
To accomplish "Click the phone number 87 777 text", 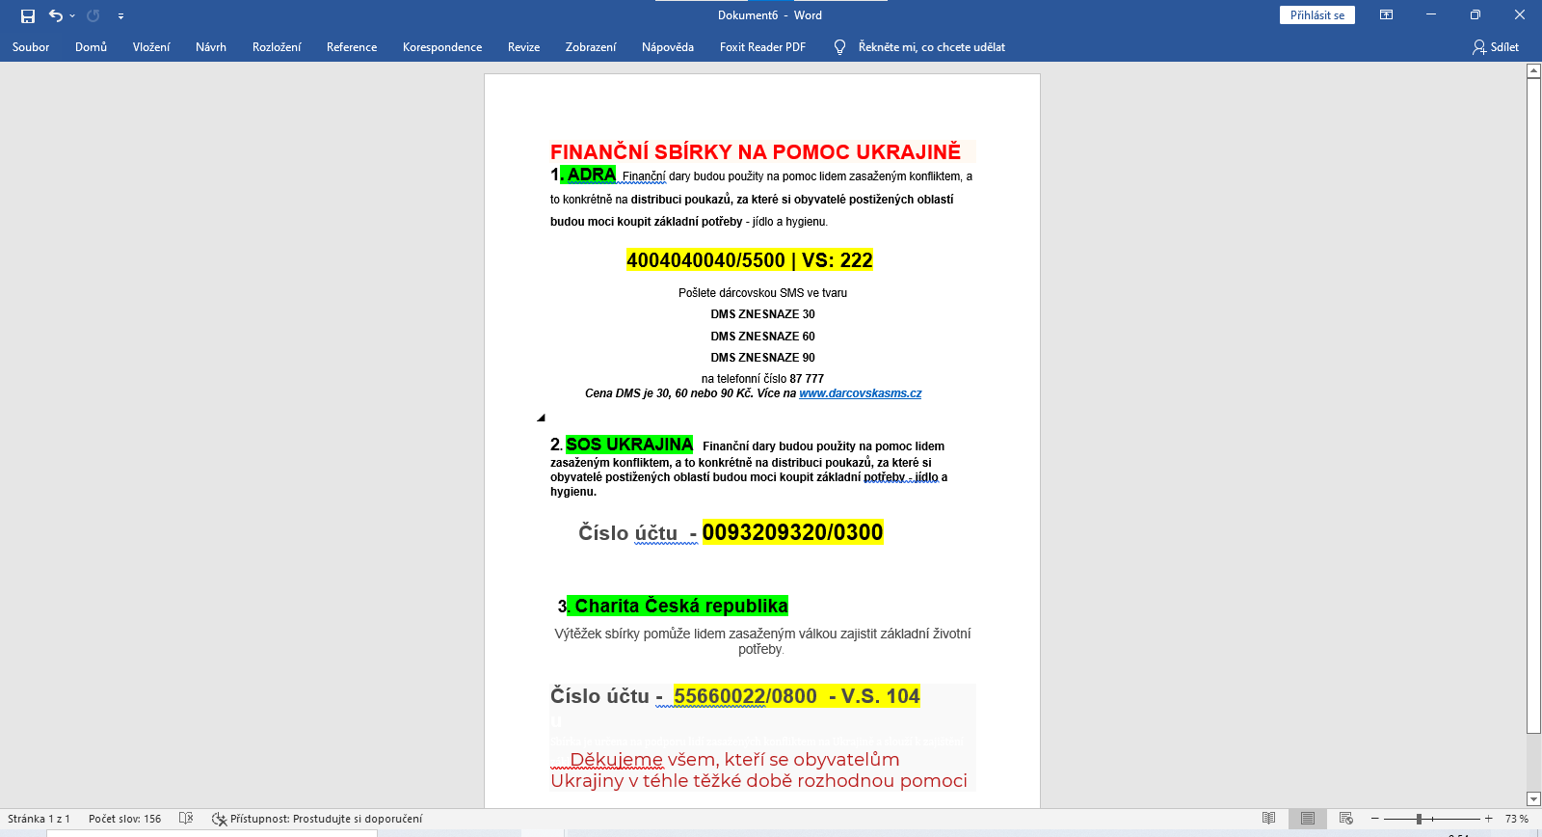I will [807, 379].
